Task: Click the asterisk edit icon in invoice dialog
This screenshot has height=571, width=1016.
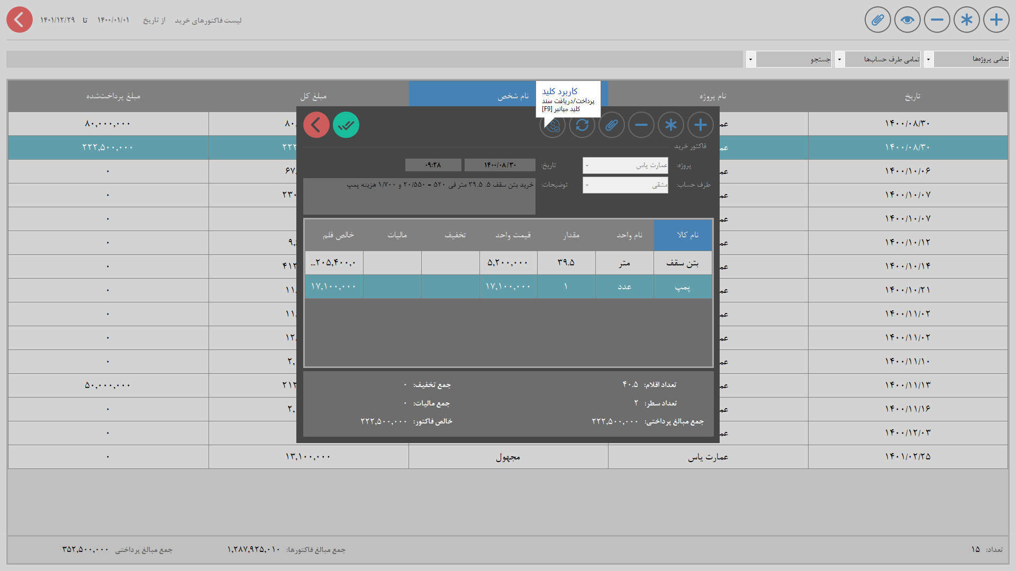Action: (670, 125)
